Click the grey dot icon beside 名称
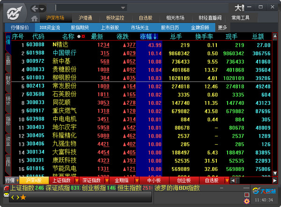Viewport: 281px width, 207px height. [x=79, y=37]
